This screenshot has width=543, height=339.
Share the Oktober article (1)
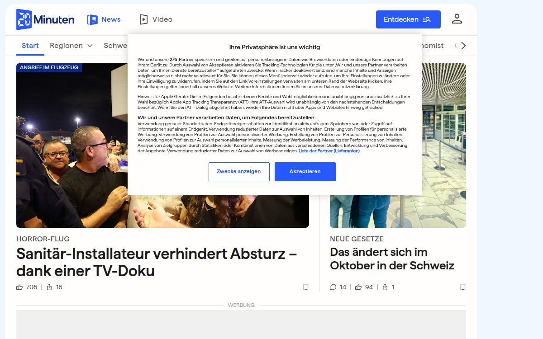click(x=388, y=287)
